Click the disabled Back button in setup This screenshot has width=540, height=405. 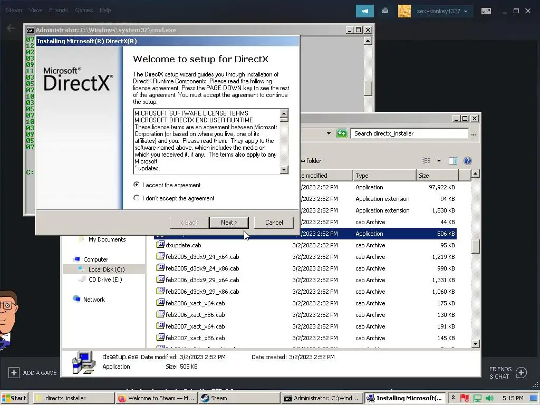pyautogui.click(x=189, y=223)
